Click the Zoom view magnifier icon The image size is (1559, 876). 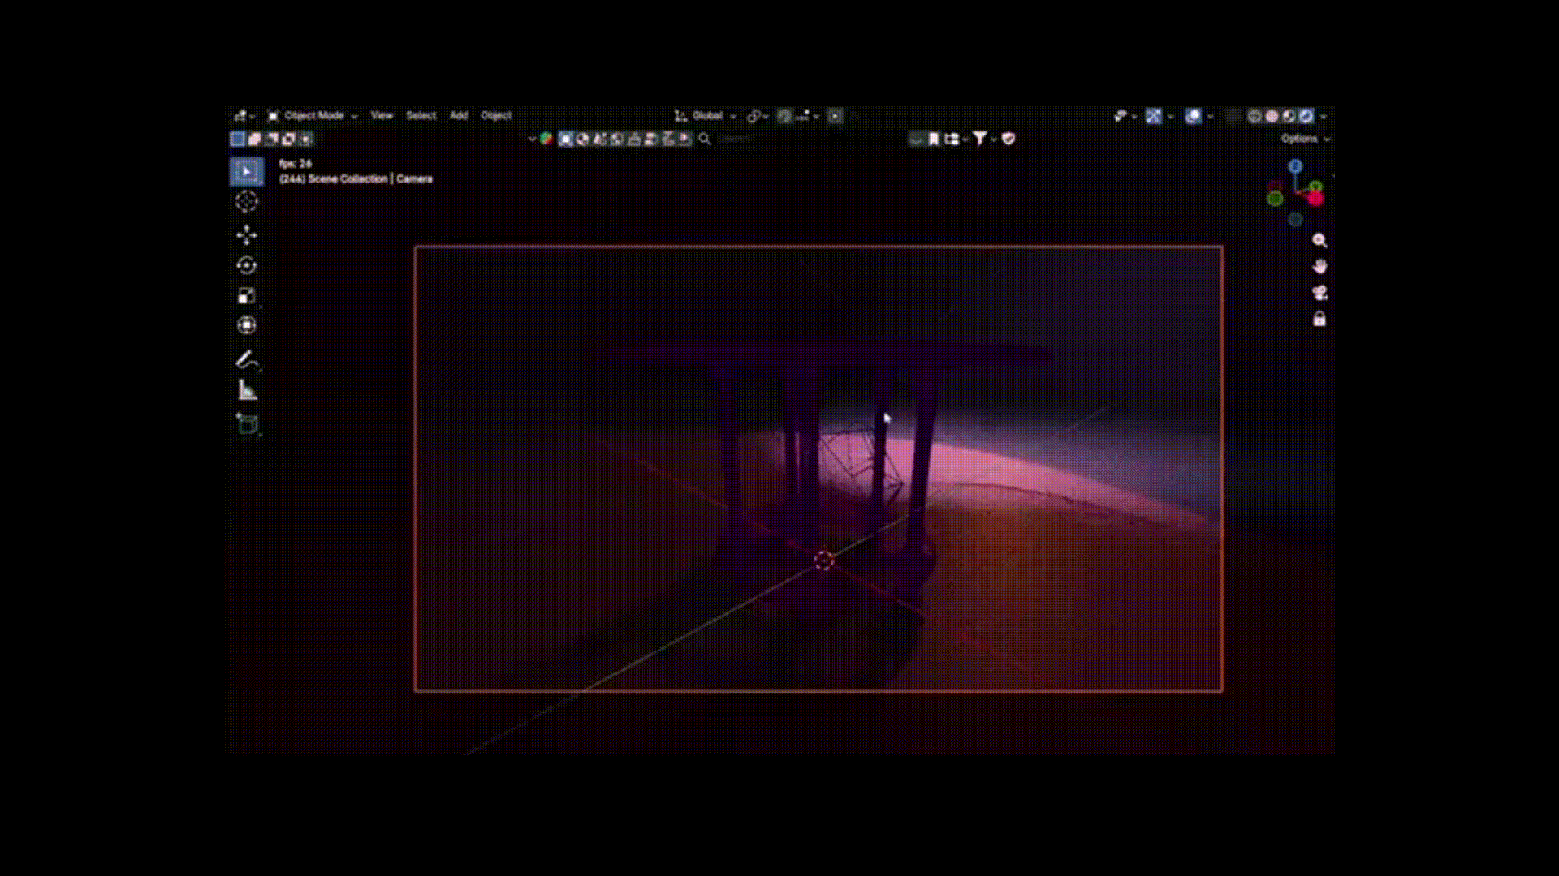pos(1319,240)
